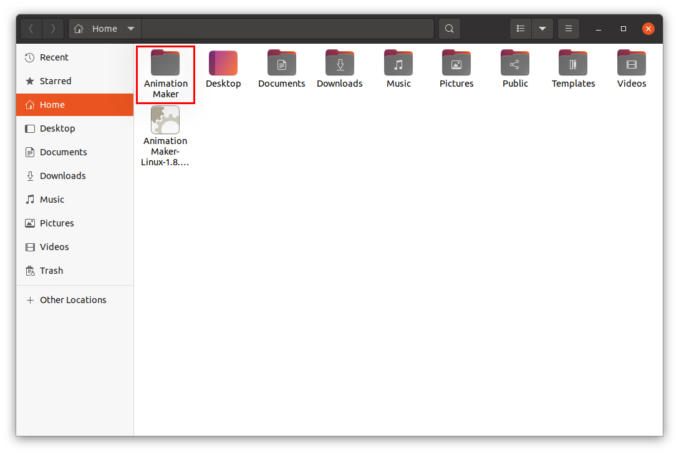Expand the Home path dropdown arrow
Image resolution: width=679 pixels, height=454 pixels.
click(131, 29)
